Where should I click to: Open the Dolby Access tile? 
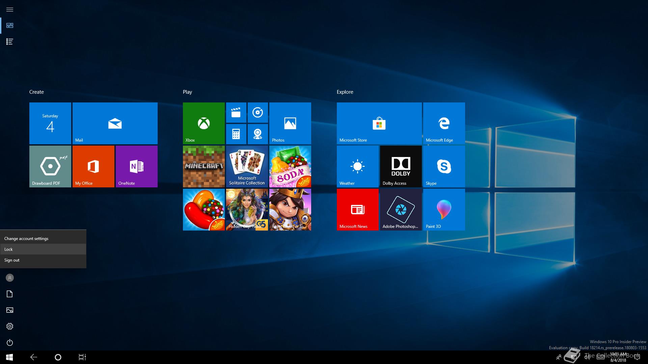pos(401,166)
